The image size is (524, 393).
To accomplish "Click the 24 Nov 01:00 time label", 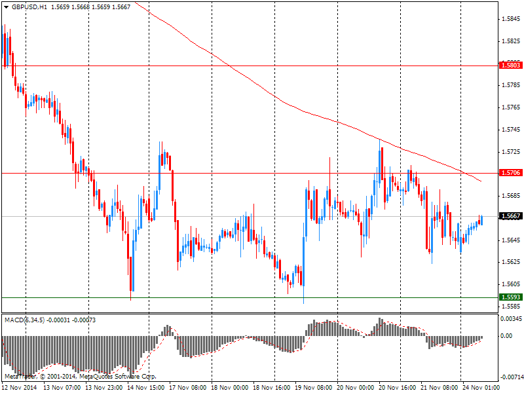I will [x=481, y=388].
